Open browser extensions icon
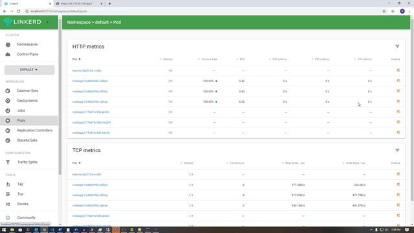This screenshot has width=414, height=233. (393, 12)
